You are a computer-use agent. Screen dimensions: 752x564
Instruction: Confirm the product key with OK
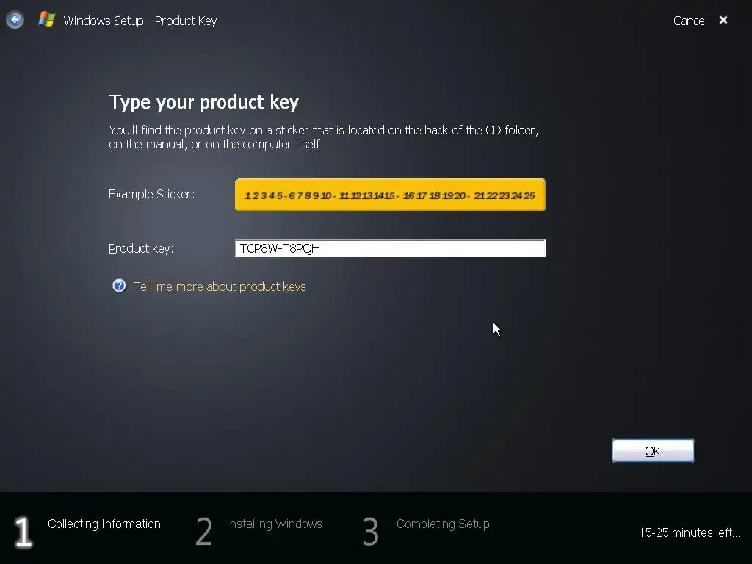click(653, 451)
